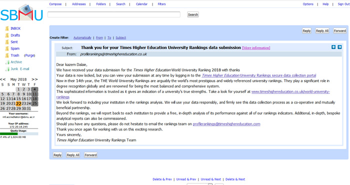Click Delete & Prev link
This screenshot has width=350, height=185.
(162, 179)
